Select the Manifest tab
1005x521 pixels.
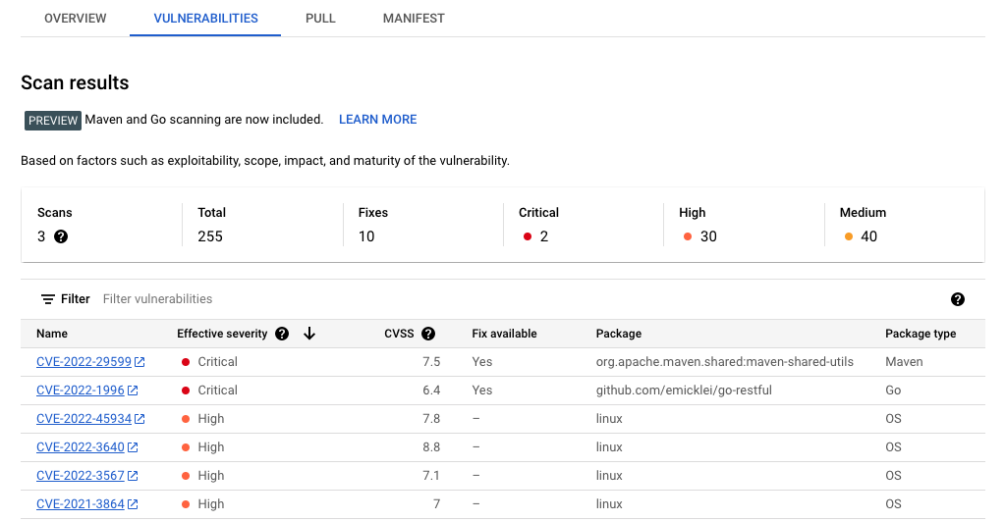tap(414, 19)
